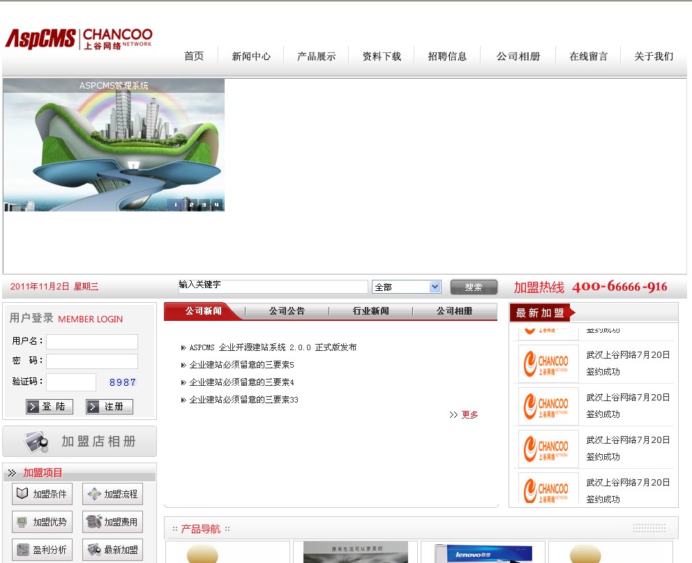The width and height of the screenshot is (692, 563).
Task: Show slide 1 in banner
Action: (x=176, y=204)
